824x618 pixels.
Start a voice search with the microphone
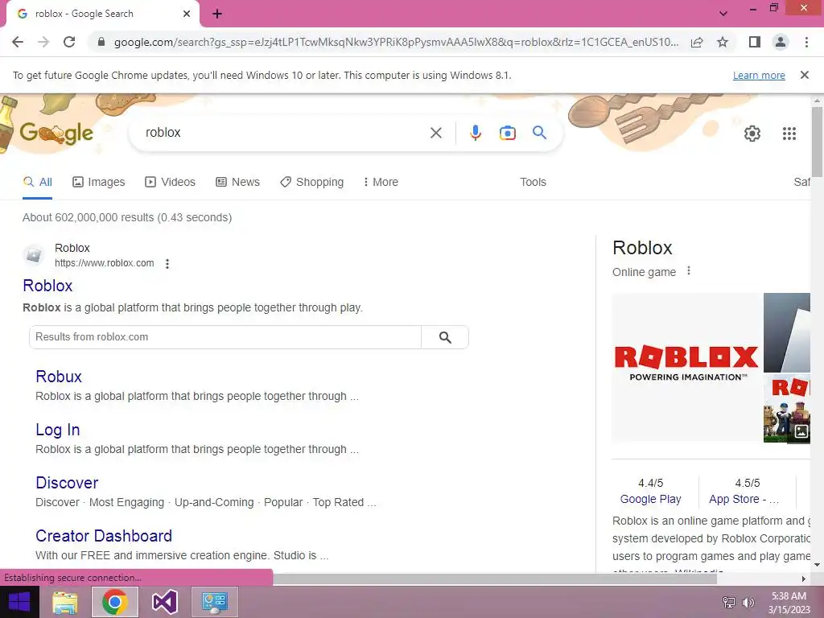(475, 133)
